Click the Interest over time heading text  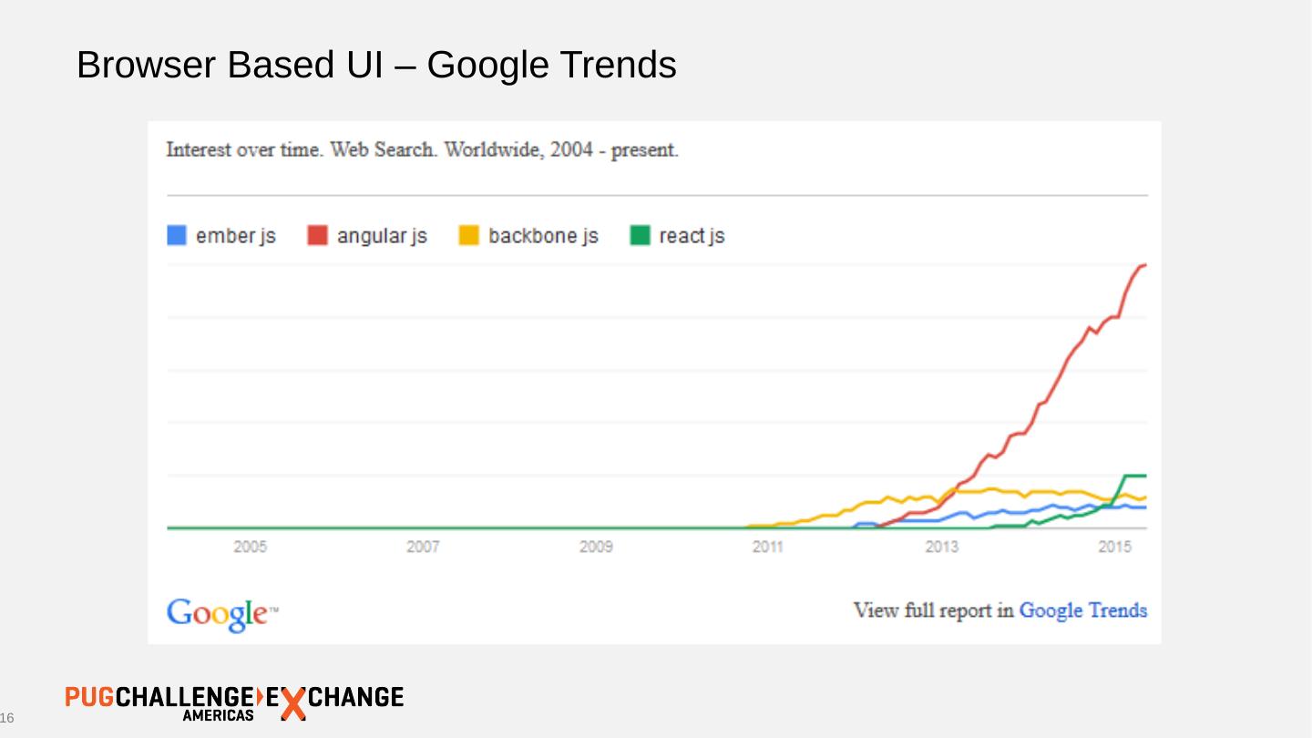422,149
